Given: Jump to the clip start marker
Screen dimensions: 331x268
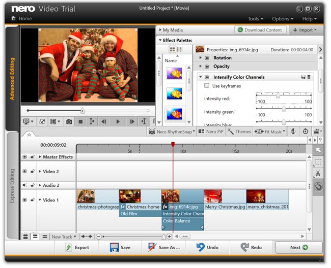Looking at the screenshot, I should pos(92,121).
